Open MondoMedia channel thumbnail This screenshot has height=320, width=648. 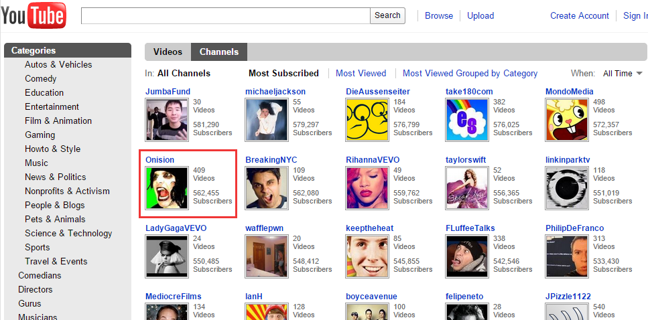[x=567, y=120]
